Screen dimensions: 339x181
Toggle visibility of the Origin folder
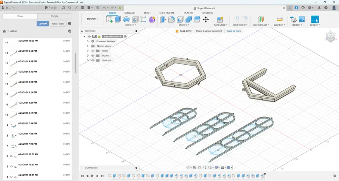[x=93, y=51]
